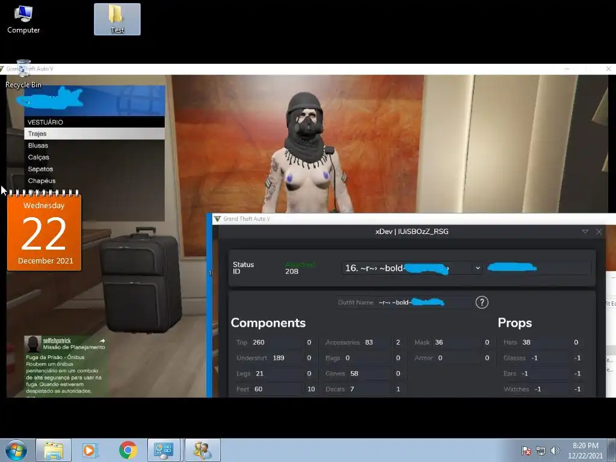Screen dimensions: 616x462
Task: Click the Accessories texture value 2
Action: [x=398, y=342]
